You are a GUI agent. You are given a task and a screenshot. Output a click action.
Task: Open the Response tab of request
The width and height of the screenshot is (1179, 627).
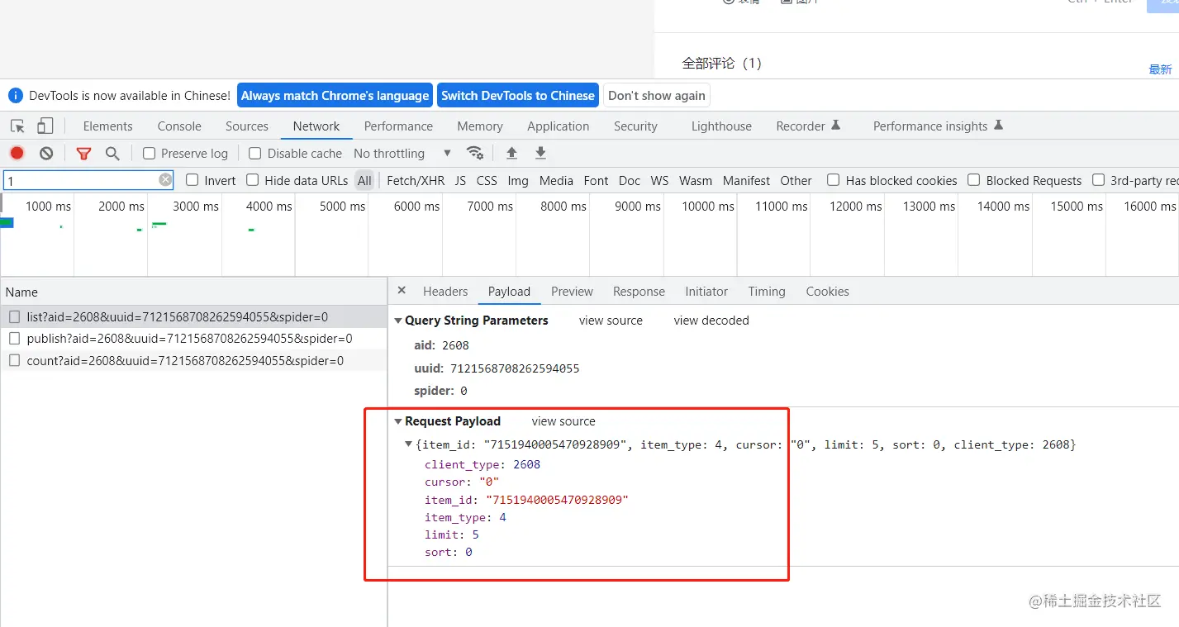pos(639,292)
